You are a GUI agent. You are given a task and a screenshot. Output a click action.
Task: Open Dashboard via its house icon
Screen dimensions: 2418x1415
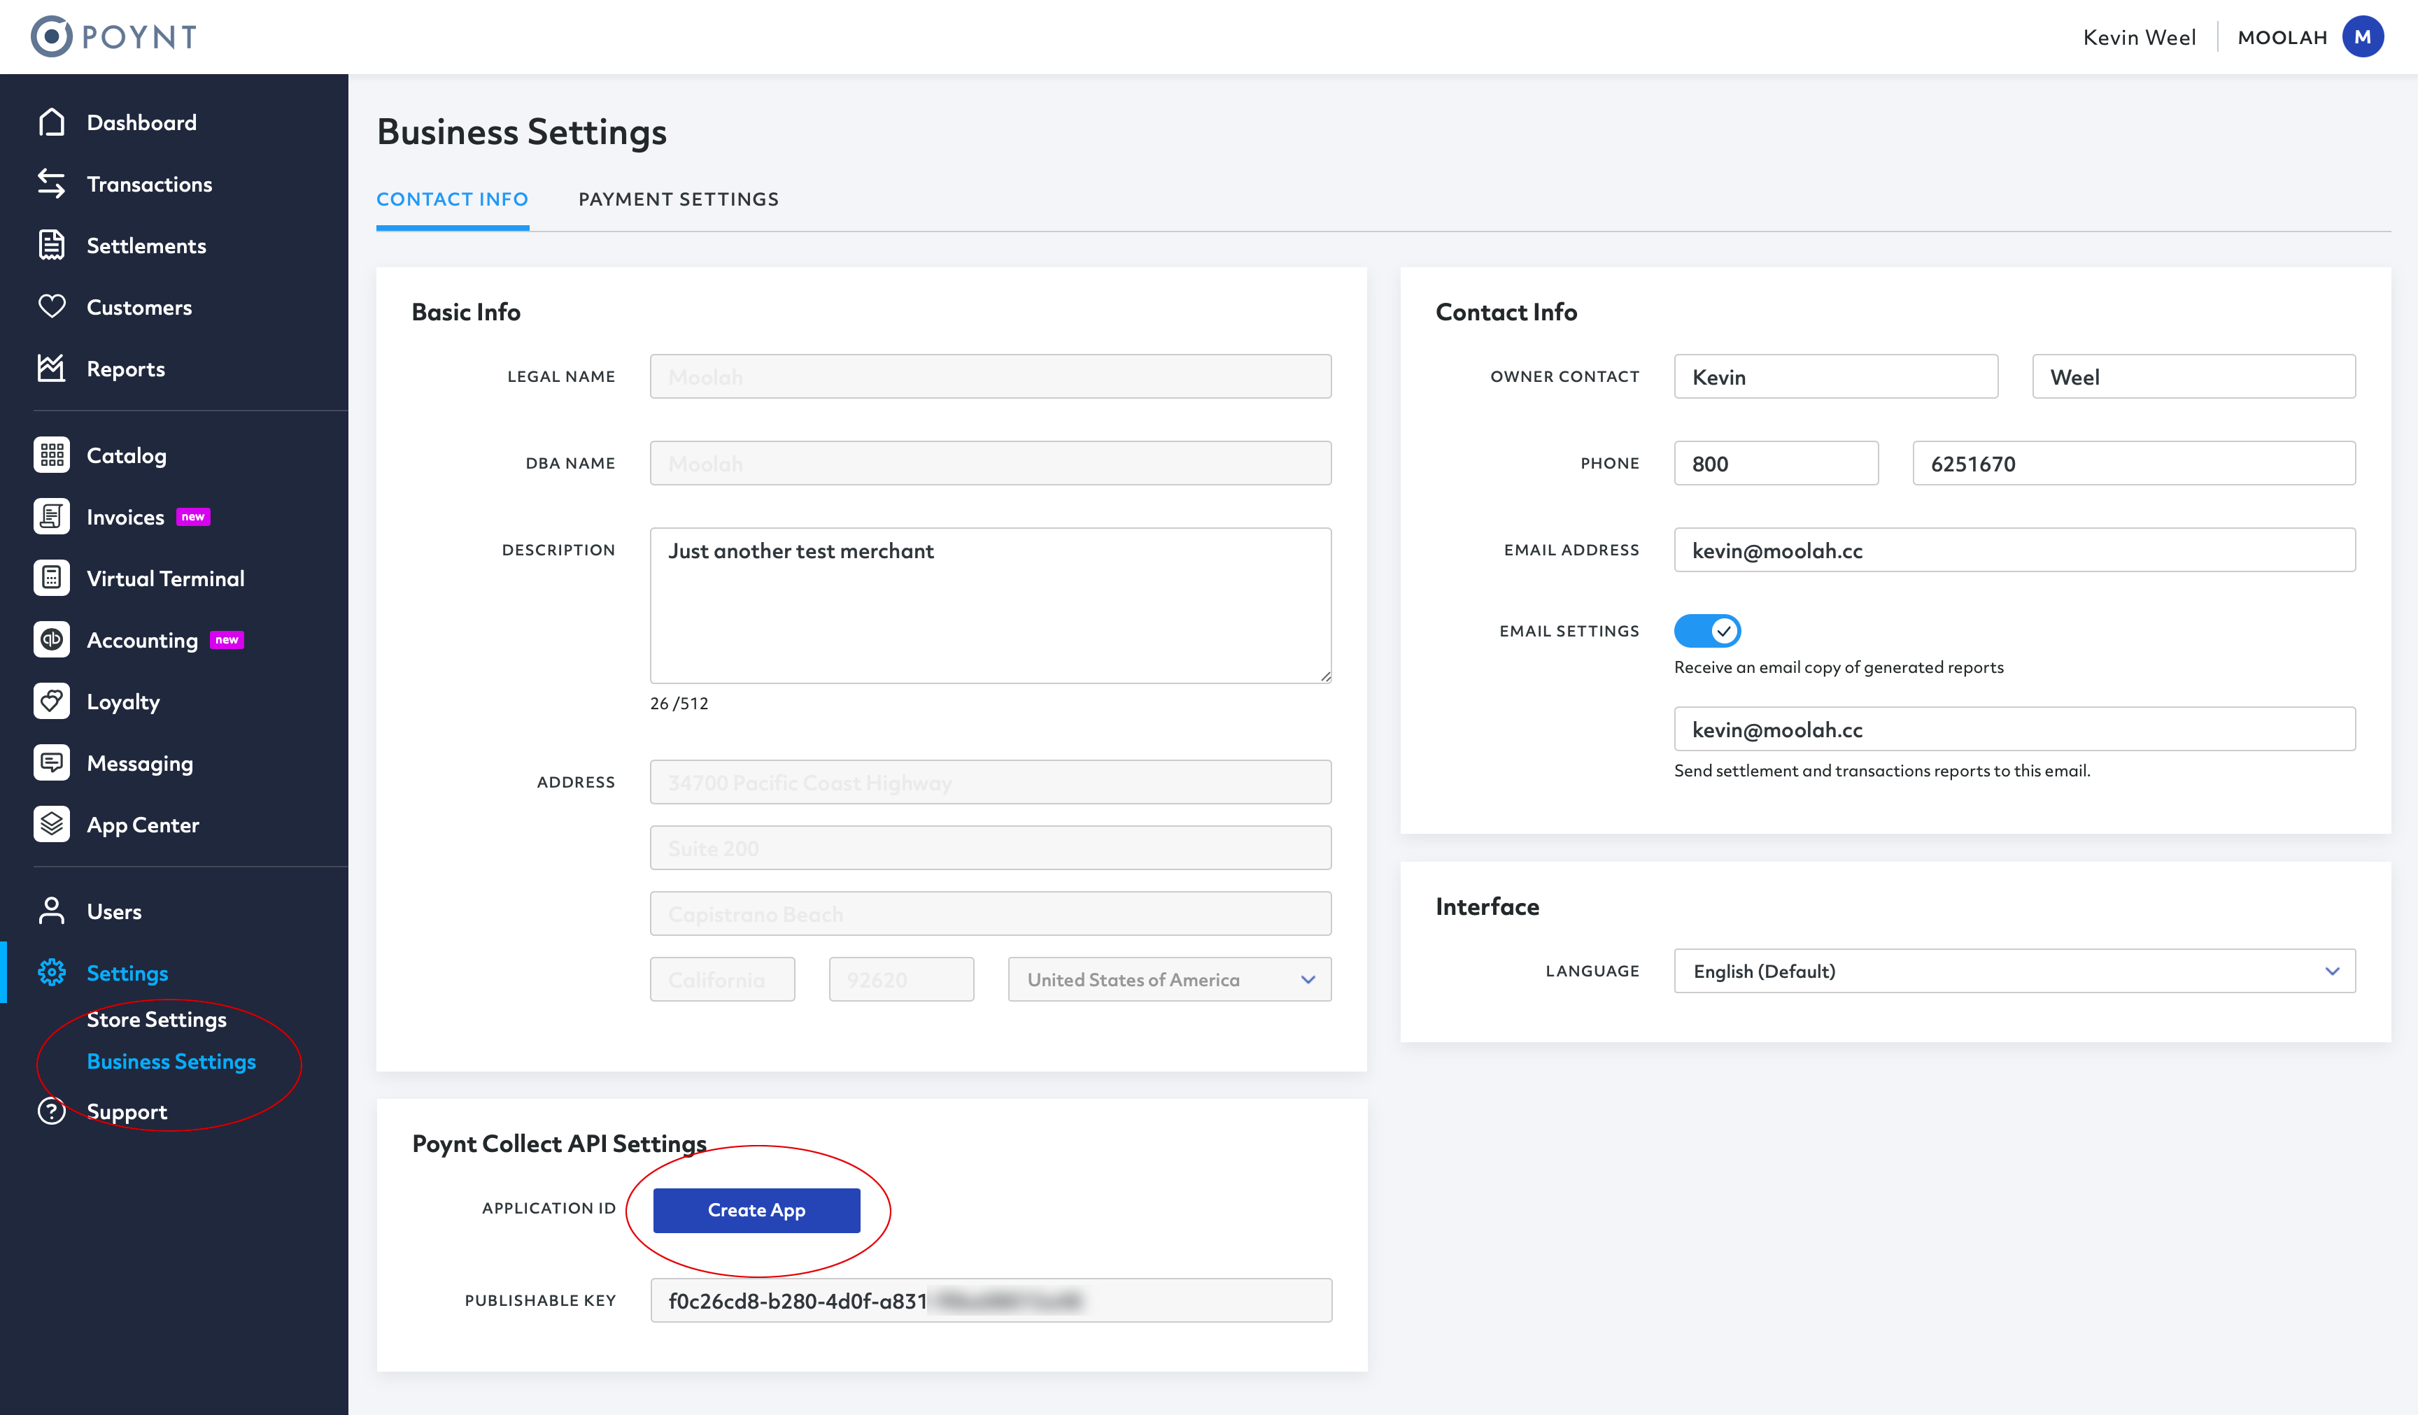pos(52,122)
